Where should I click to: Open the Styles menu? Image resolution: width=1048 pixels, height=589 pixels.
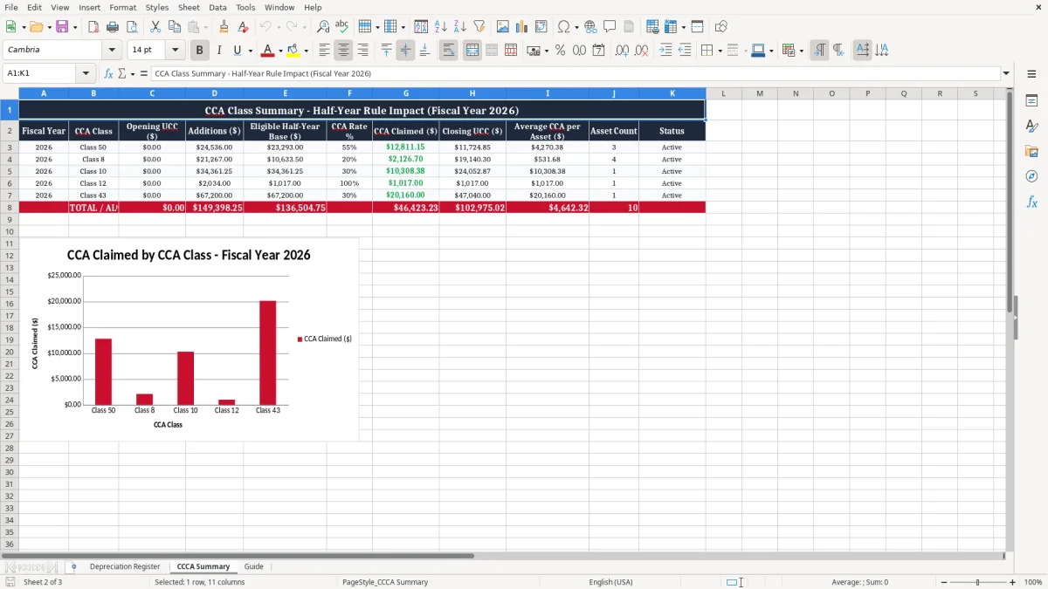(x=157, y=7)
